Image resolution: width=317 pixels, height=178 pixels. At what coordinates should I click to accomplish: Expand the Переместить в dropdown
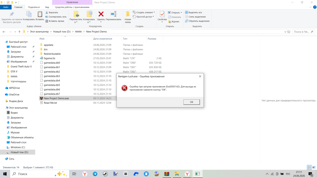[76, 22]
